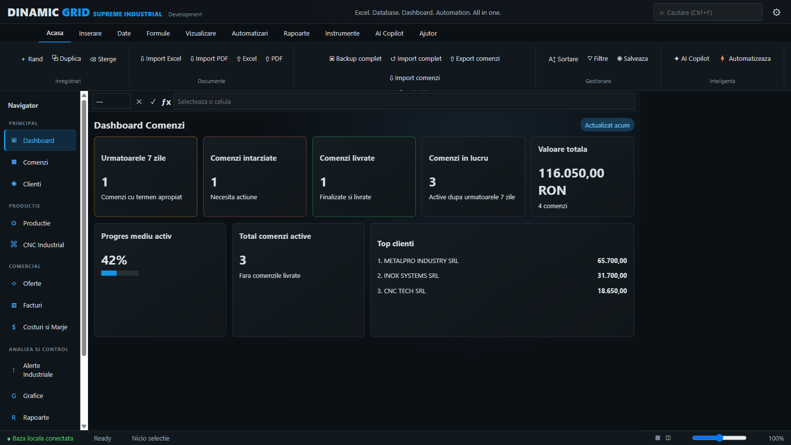
Task: Go to Productie section
Action: point(40,223)
